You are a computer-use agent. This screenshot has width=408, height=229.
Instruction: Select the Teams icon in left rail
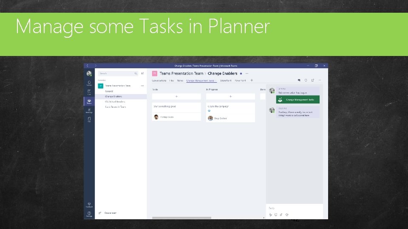click(x=89, y=101)
